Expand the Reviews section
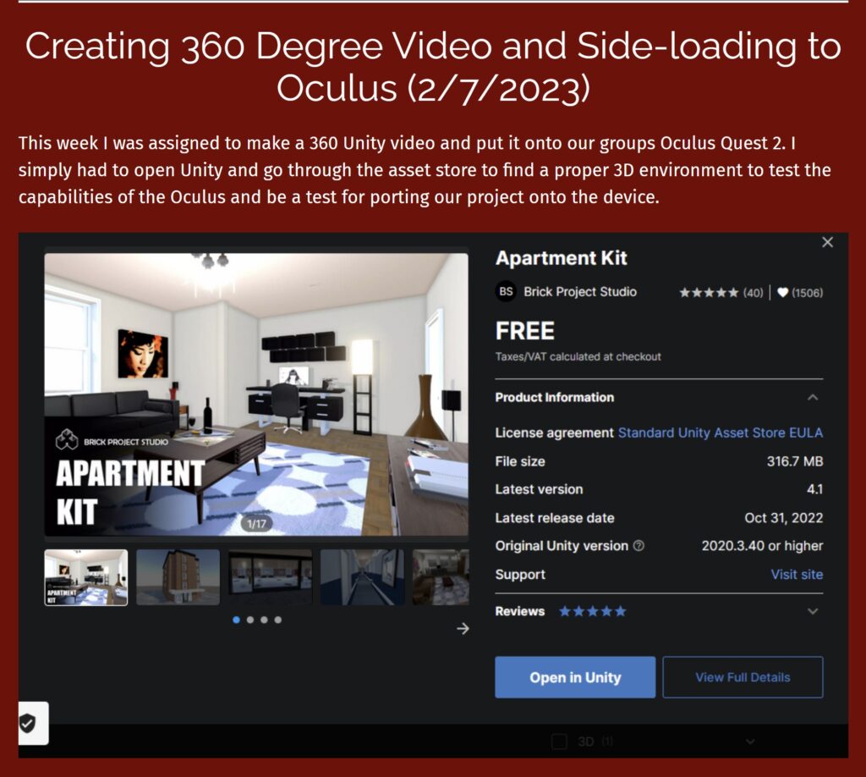This screenshot has height=777, width=866. [812, 611]
